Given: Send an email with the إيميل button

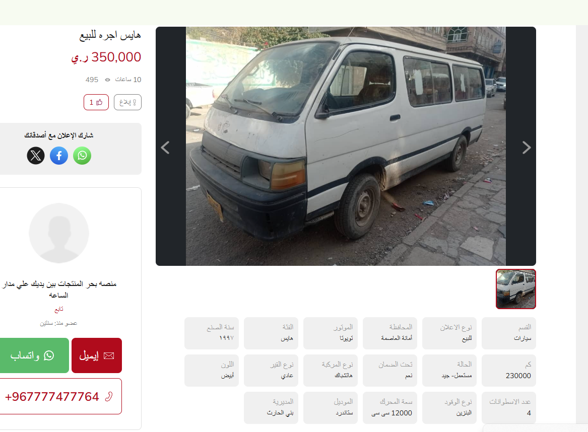Looking at the screenshot, I should (97, 355).
